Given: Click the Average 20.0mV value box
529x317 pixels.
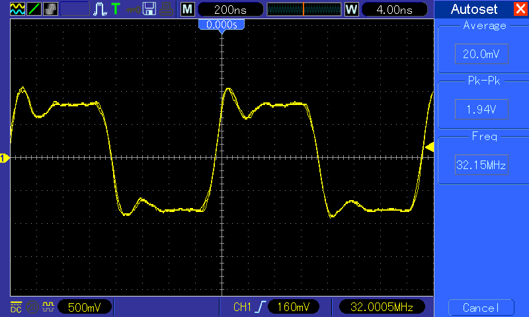Looking at the screenshot, I should pos(481,53).
